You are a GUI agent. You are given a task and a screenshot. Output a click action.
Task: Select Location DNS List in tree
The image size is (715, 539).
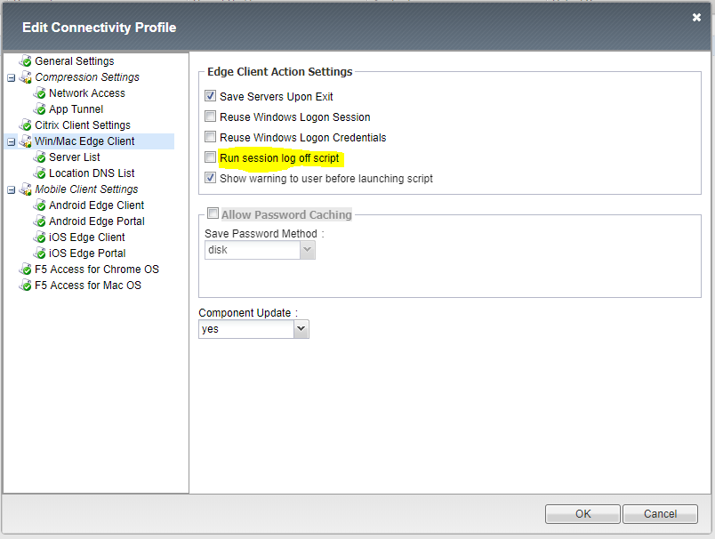[92, 173]
